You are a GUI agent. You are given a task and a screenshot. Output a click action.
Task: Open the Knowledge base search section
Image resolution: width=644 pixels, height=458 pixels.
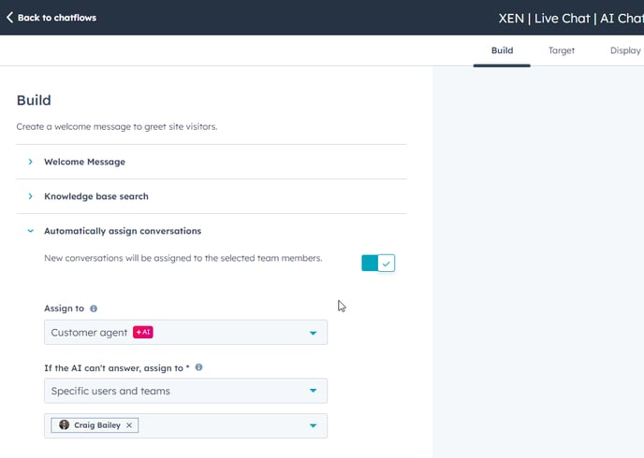[95, 196]
